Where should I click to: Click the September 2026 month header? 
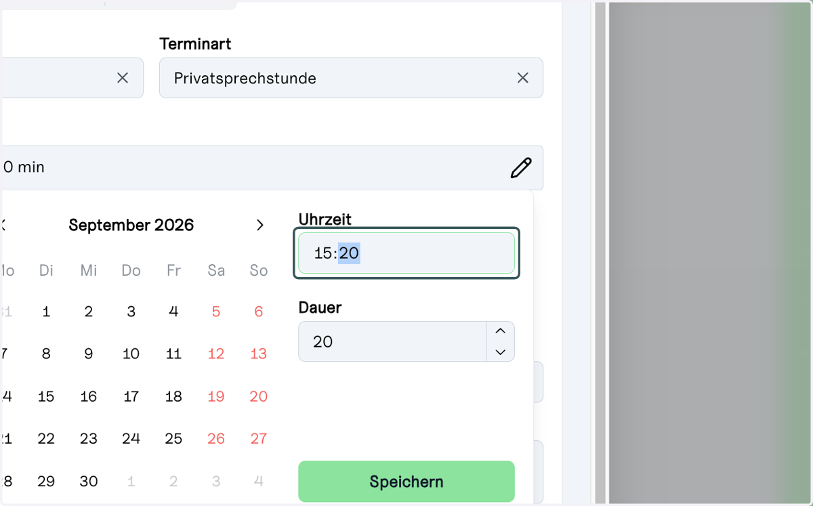click(131, 225)
